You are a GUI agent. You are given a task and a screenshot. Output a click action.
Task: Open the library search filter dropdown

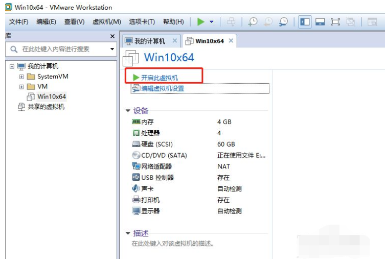coord(112,49)
